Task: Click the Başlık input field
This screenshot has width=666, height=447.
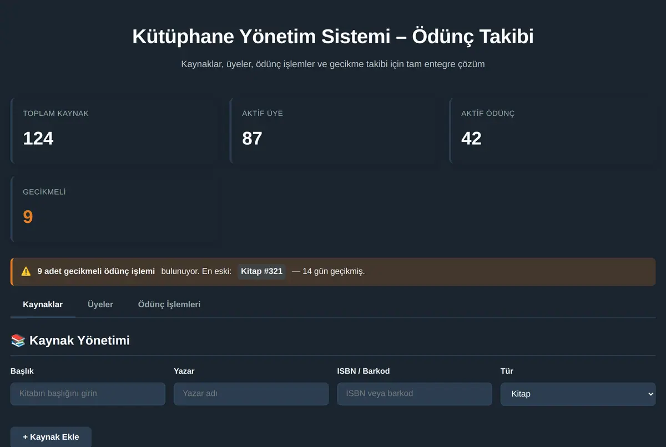Action: coord(88,394)
